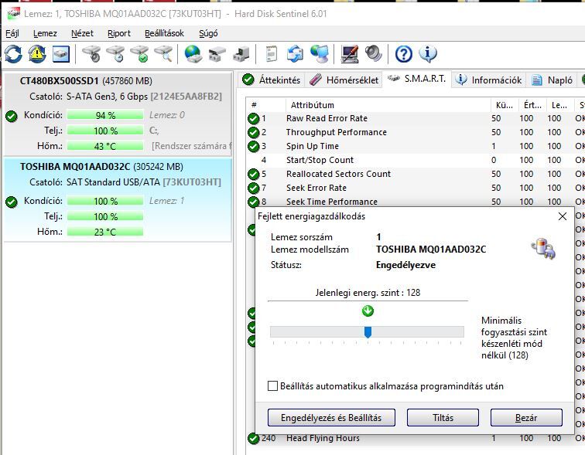The image size is (585, 455).
Task: Click the disk with magnifying glass icon
Action: (x=163, y=54)
